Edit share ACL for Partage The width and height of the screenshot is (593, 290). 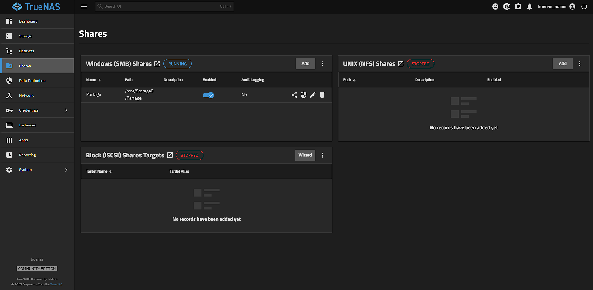(294, 95)
